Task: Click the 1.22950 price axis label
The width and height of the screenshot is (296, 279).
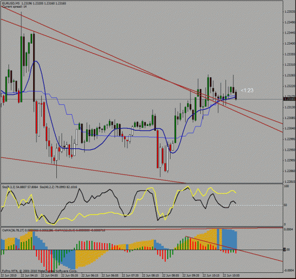Action: click(x=290, y=150)
